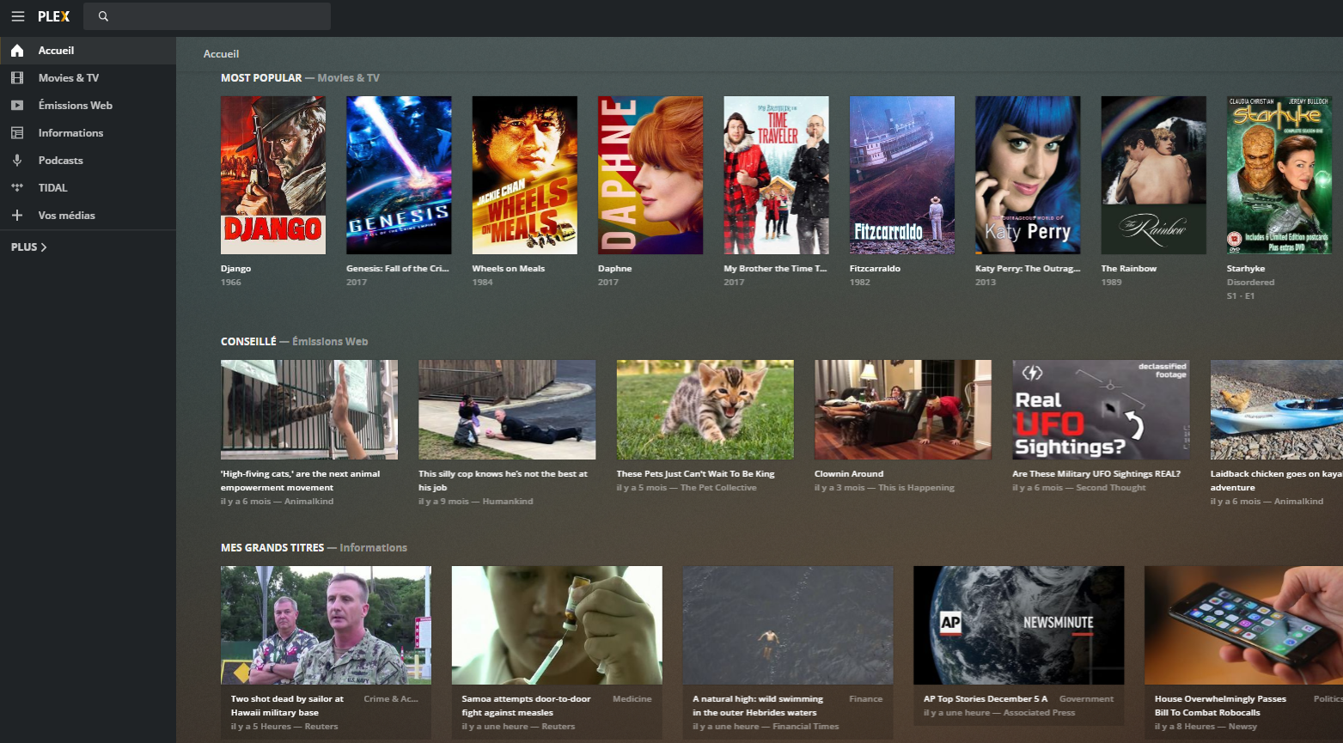Open the AP Newsminute news thumbnail
This screenshot has height=743, width=1343.
(x=1018, y=624)
